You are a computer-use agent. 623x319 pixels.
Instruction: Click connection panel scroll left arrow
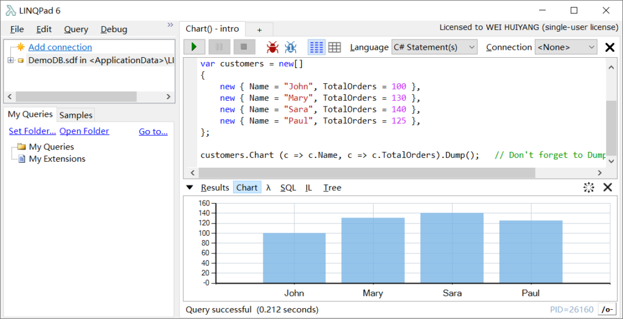point(10,97)
